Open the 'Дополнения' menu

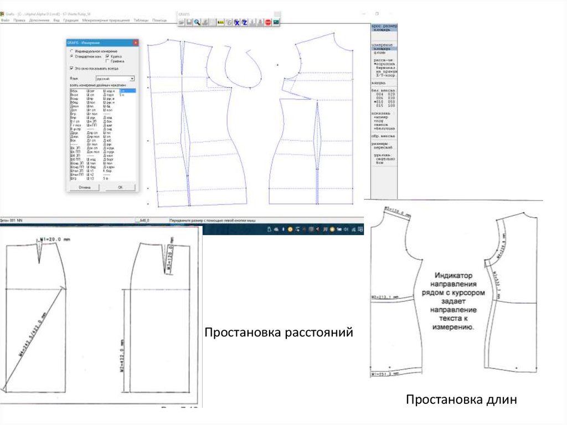(39, 21)
